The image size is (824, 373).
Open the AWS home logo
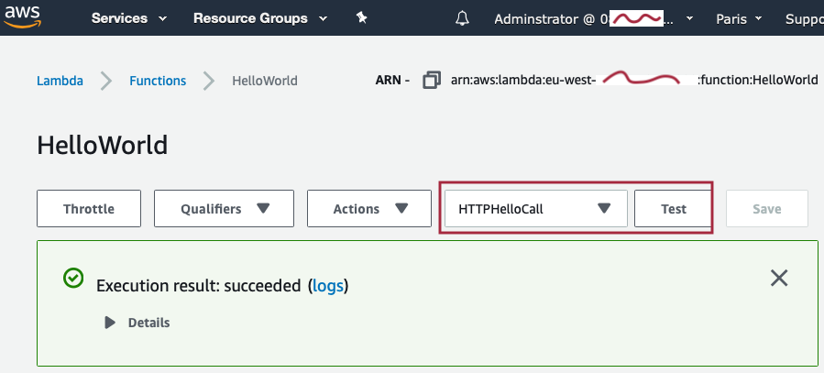23,16
